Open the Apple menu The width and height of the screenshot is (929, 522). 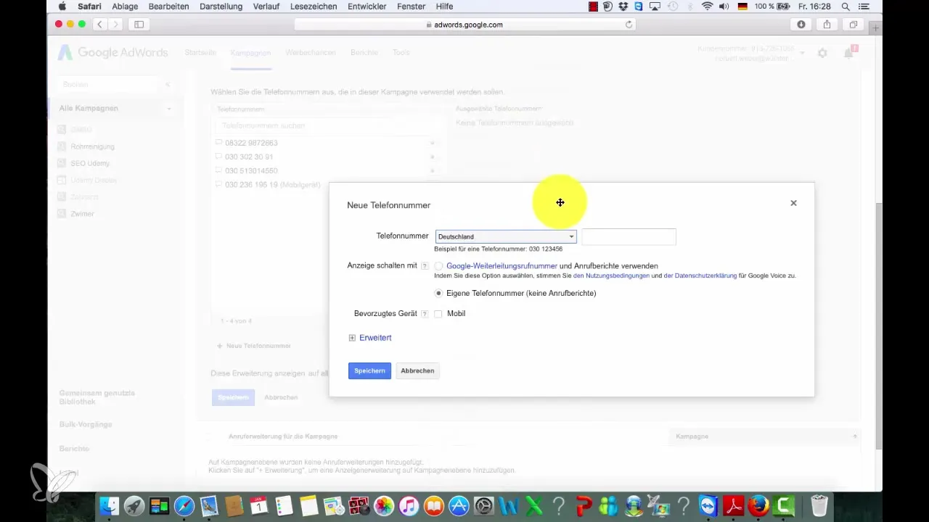(x=62, y=7)
